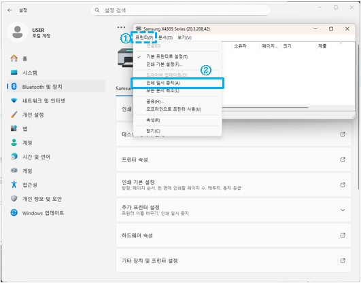Viewport: 361px width, 283px height.
Task: Click the Accounts person icon
Action: pos(14,143)
